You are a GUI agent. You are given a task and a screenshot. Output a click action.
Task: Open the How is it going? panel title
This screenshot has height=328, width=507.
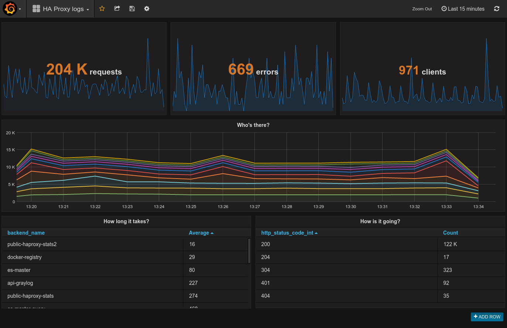380,221
